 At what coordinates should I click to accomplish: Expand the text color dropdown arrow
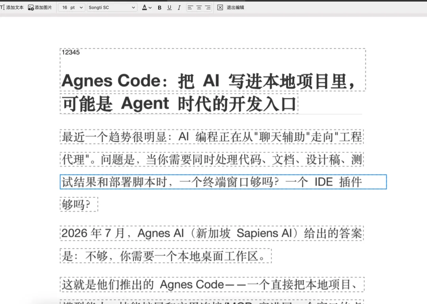(x=150, y=8)
